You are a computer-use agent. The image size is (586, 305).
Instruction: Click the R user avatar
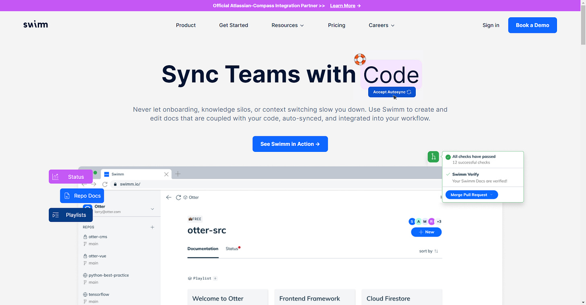pyautogui.click(x=431, y=221)
